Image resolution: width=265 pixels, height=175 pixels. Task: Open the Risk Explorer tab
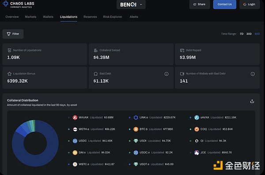[x=113, y=17]
